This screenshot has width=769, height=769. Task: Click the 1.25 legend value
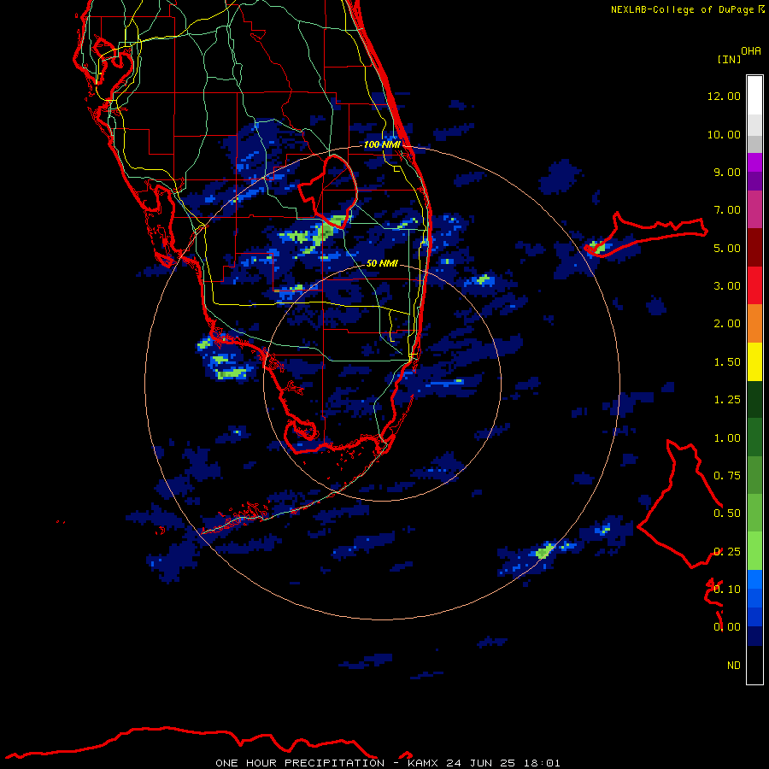click(x=727, y=400)
